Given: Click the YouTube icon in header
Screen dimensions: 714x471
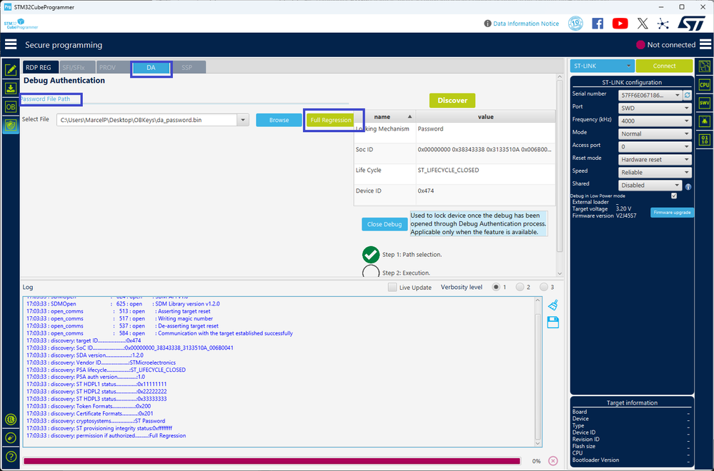Looking at the screenshot, I should pos(620,23).
